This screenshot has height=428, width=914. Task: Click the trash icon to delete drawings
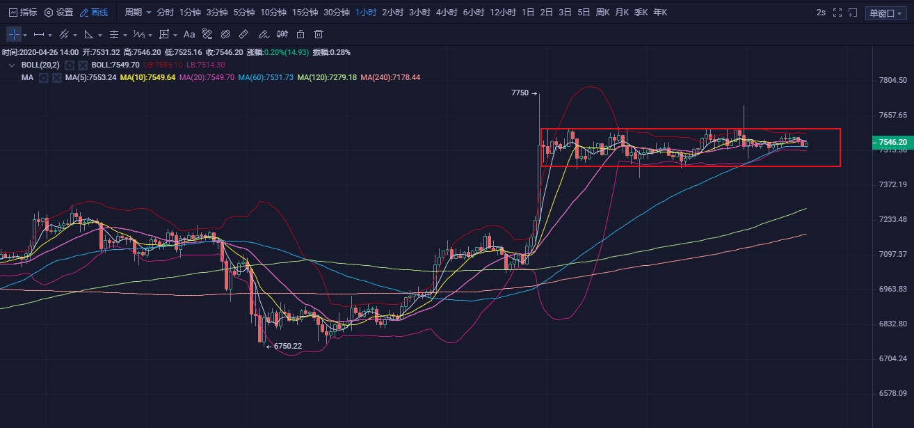tap(319, 34)
